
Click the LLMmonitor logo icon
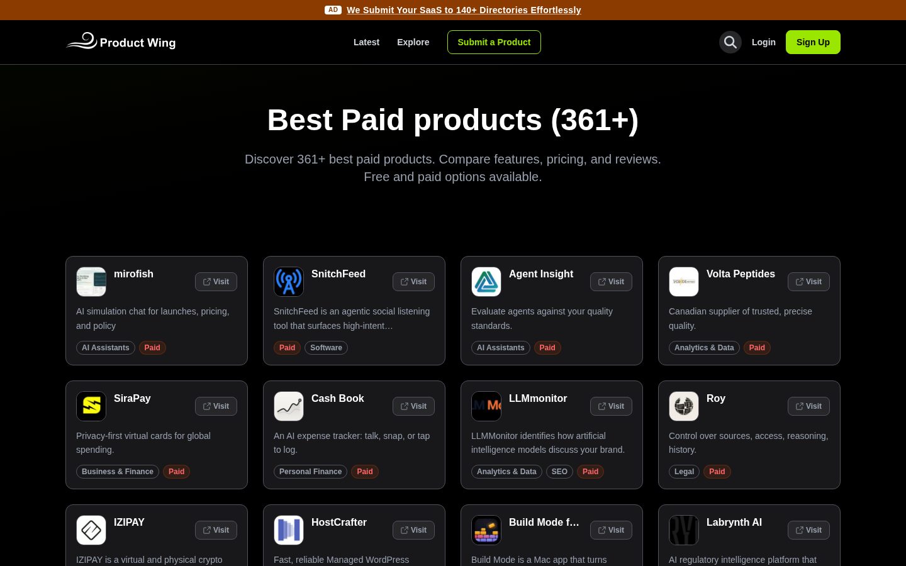(x=486, y=406)
